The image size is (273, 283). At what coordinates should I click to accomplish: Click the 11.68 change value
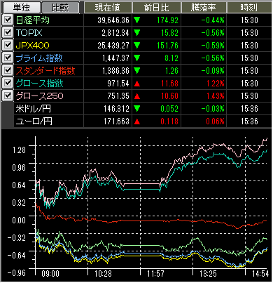[169, 84]
